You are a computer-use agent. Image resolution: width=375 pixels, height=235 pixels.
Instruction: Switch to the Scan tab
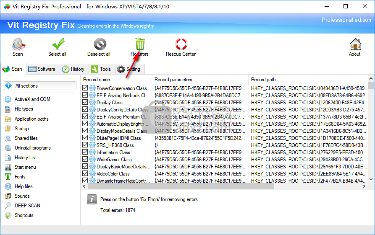pyautogui.click(x=13, y=69)
